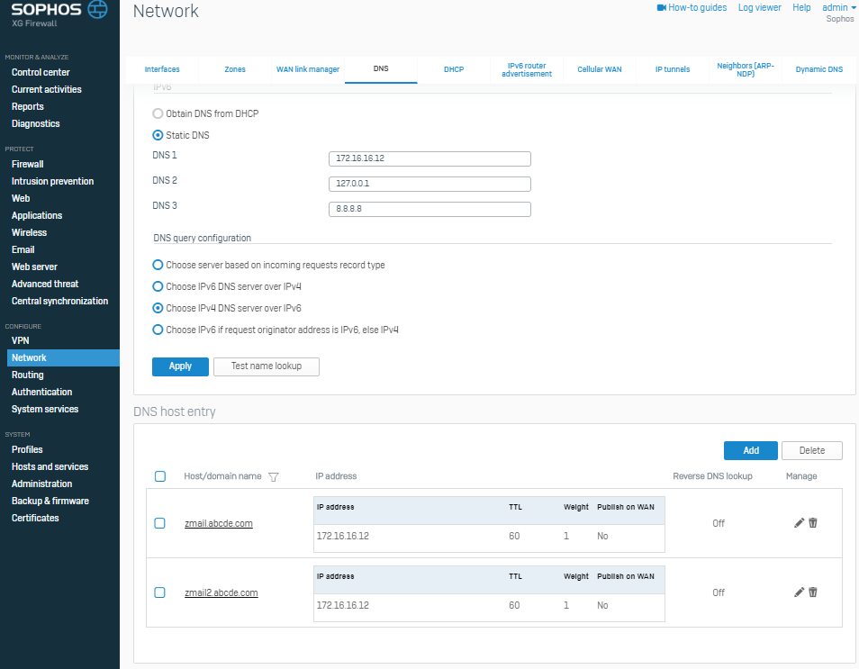This screenshot has width=859, height=669.
Task: Open the Neighbors (ARP-NDP) tab
Action: tap(745, 69)
